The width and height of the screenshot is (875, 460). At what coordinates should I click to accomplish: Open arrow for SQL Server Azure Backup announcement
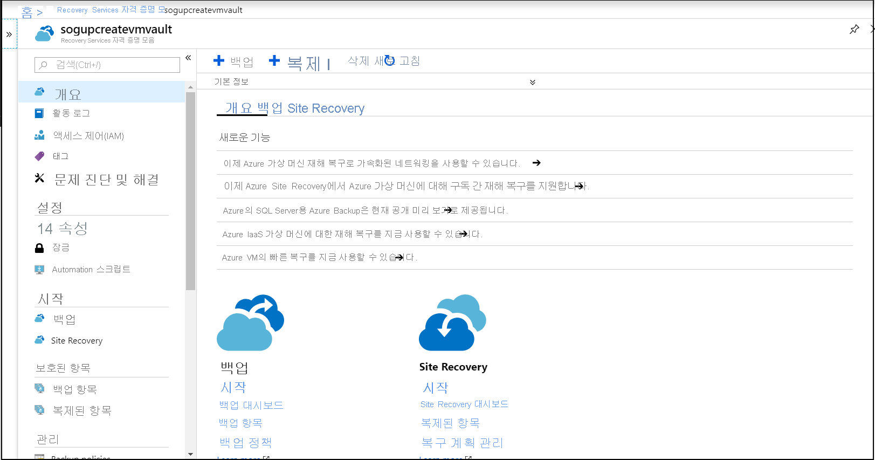pos(447,210)
